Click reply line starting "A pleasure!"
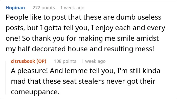Screen dimensions: 177x99 85,71
